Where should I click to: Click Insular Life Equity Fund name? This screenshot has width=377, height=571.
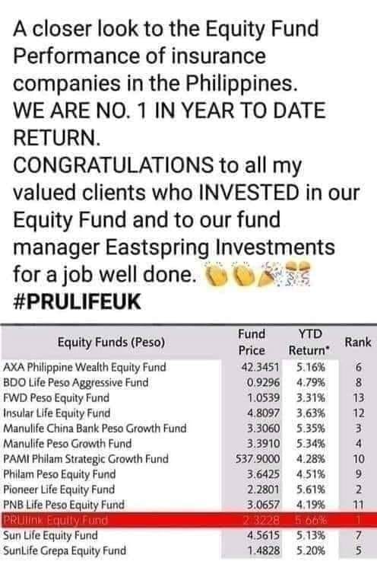coord(57,413)
